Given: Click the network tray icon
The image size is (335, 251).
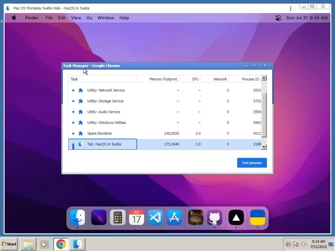Looking at the screenshot, I should (x=288, y=244).
